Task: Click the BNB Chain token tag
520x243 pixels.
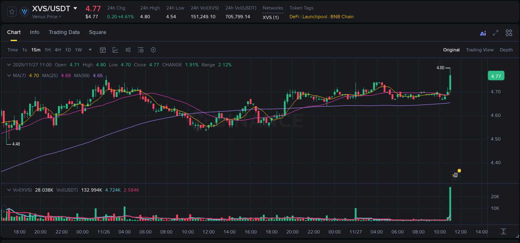Action: point(342,17)
